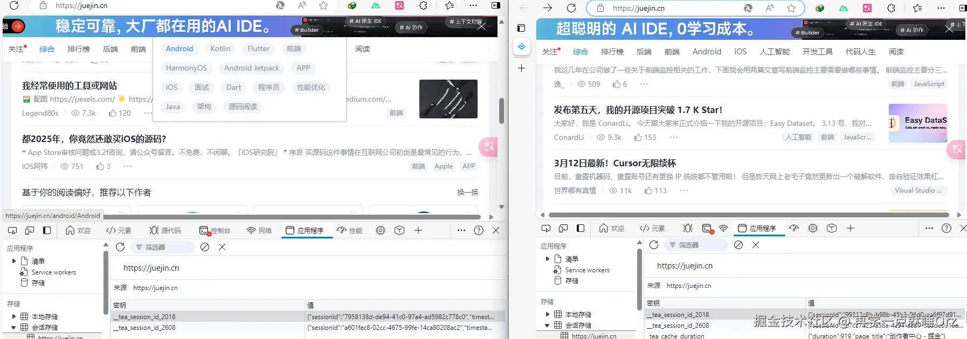
Task: Open the 欢迎 tab in left DevTools
Action: (78, 230)
